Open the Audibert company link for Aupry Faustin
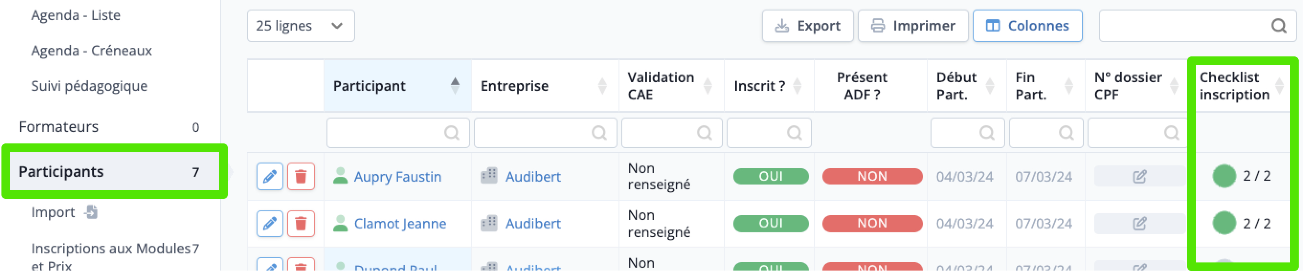This screenshot has width=1303, height=272. click(x=533, y=176)
